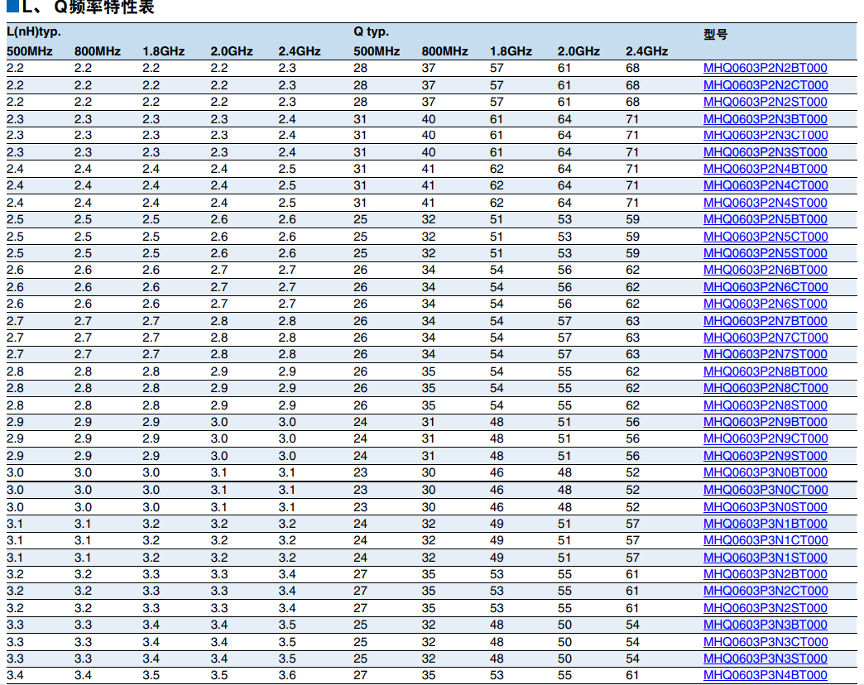Open the MHQ0603P3N2ST000 link
This screenshot has width=864, height=685.
click(x=766, y=608)
